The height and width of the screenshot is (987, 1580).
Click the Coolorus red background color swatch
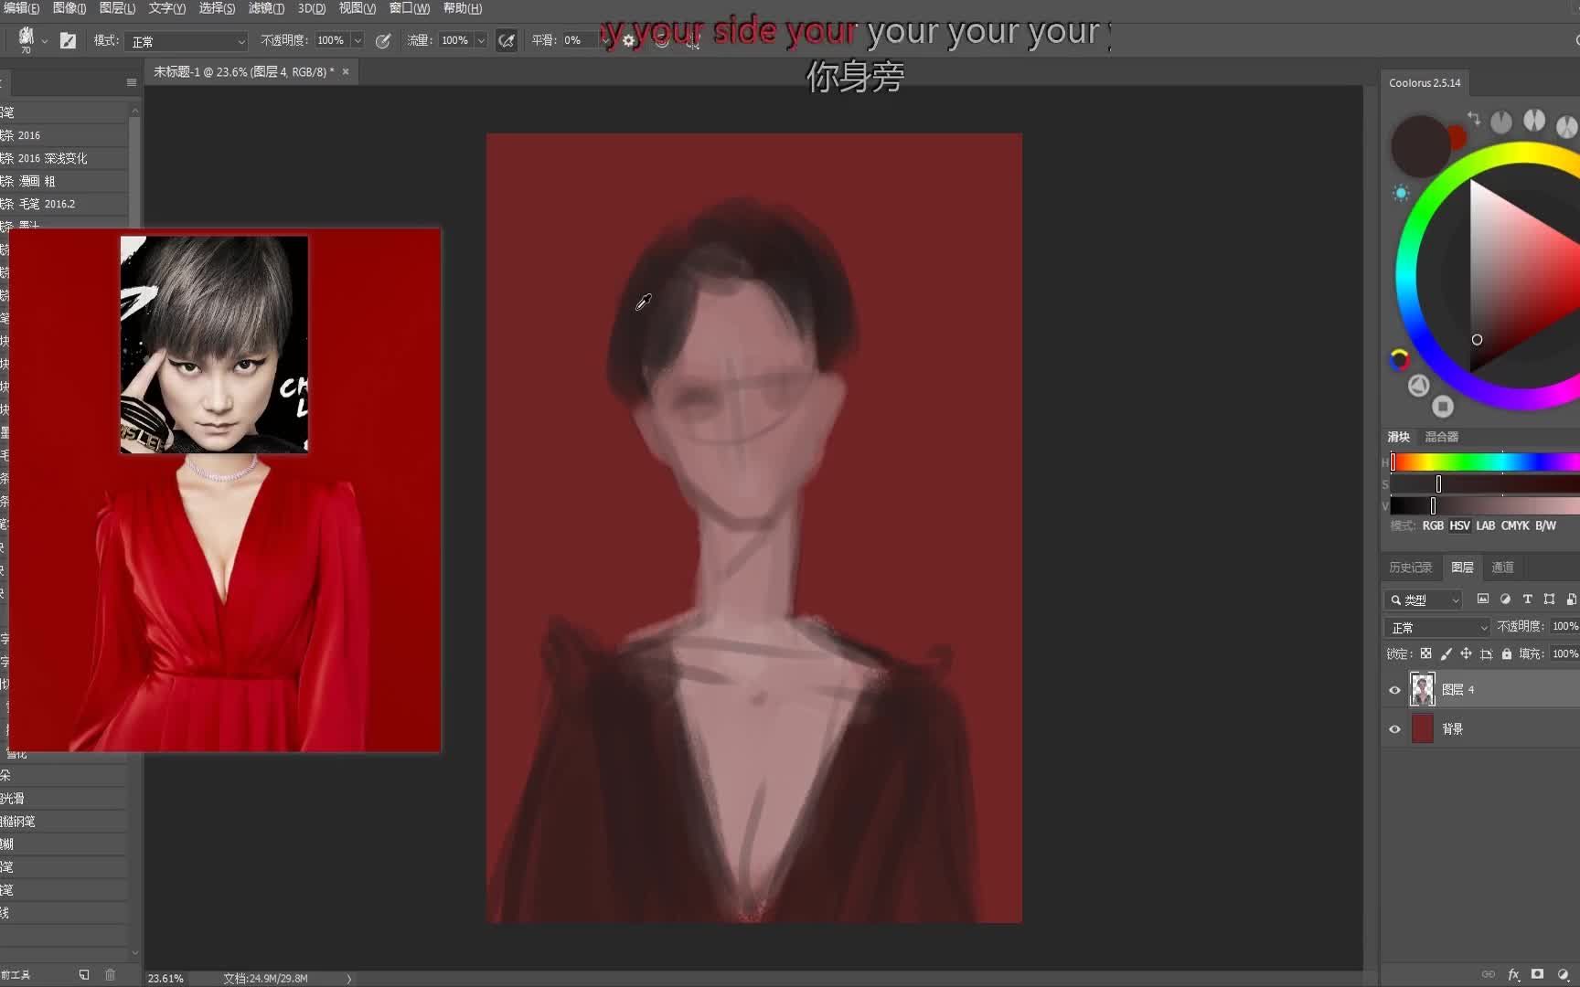1457,137
